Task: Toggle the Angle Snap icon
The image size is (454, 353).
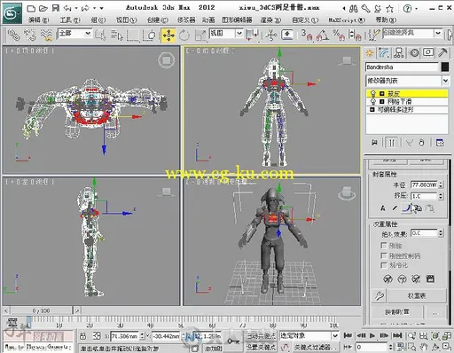Action: [323, 35]
